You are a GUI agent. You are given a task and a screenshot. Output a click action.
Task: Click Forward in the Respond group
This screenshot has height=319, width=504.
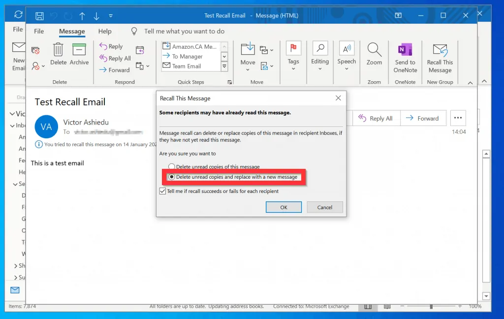(x=114, y=70)
